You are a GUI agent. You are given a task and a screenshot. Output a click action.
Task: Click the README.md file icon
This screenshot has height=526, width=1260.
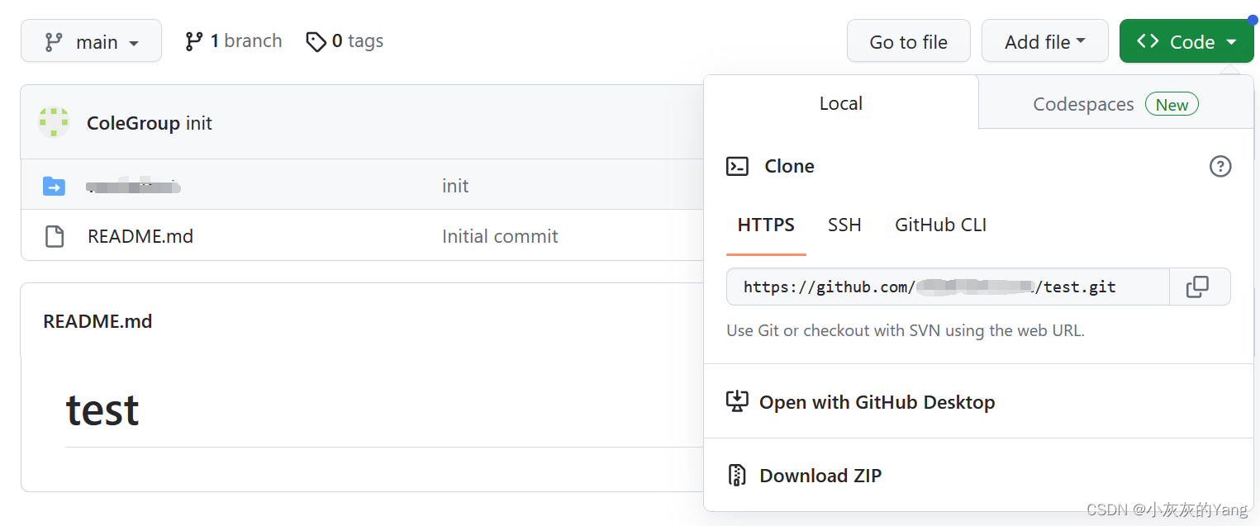click(x=55, y=236)
